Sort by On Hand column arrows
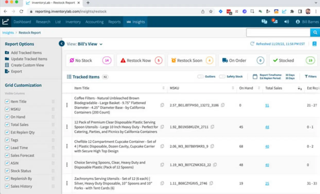The image size is (320, 194). pyautogui.click(x=259, y=88)
